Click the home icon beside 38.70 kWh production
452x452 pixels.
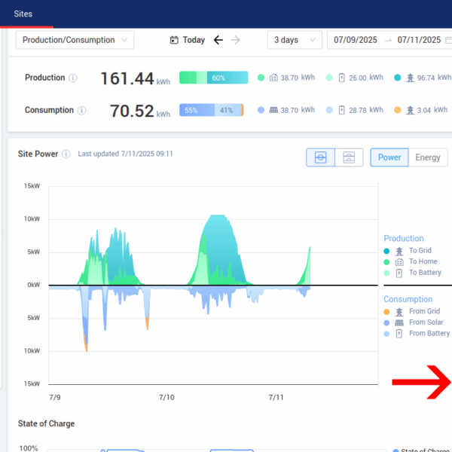click(273, 78)
